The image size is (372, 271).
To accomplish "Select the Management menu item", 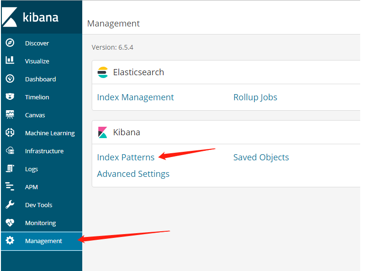I will click(x=42, y=241).
